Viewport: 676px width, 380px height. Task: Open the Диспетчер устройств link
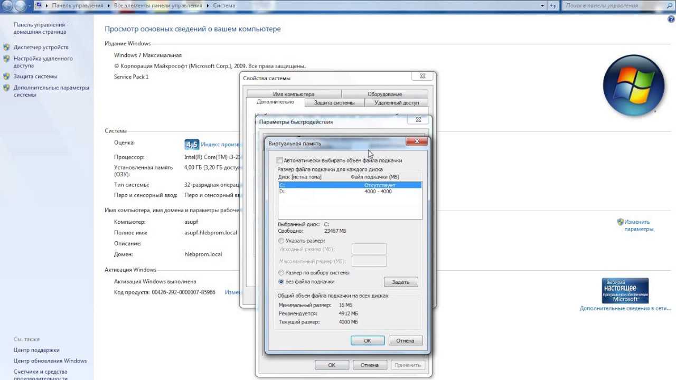tap(41, 47)
